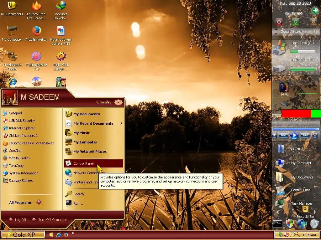The width and height of the screenshot is (321, 240).
Task: Click the media player blue seek bar
Action: tap(296, 129)
